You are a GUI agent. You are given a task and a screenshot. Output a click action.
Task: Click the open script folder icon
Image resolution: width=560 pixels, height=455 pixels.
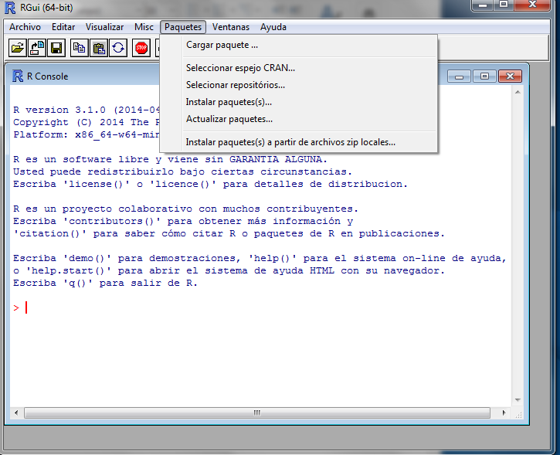(x=18, y=48)
